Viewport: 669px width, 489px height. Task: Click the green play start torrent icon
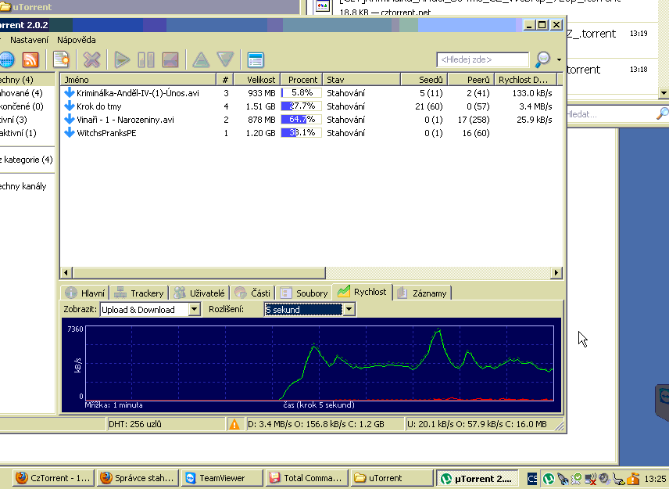pos(122,59)
